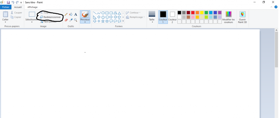
Task: Open the Faire pivoter rotate menu
Action: [48, 22]
